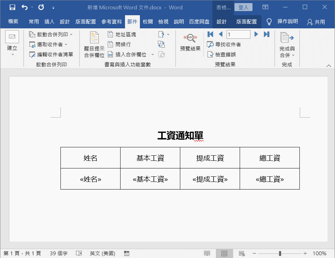Click the 英文 (美國) language indicator
The width and height of the screenshot is (335, 258).
(x=103, y=254)
